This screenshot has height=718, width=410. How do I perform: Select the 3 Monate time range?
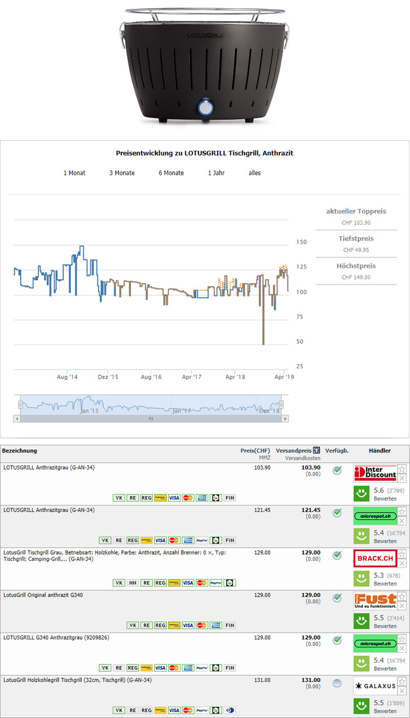click(122, 173)
